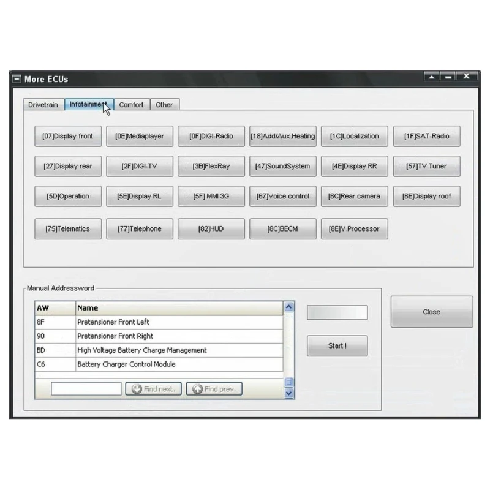Select row 8F Pretensioner Front Left
Viewport: 490px width, 490px height.
(x=159, y=322)
